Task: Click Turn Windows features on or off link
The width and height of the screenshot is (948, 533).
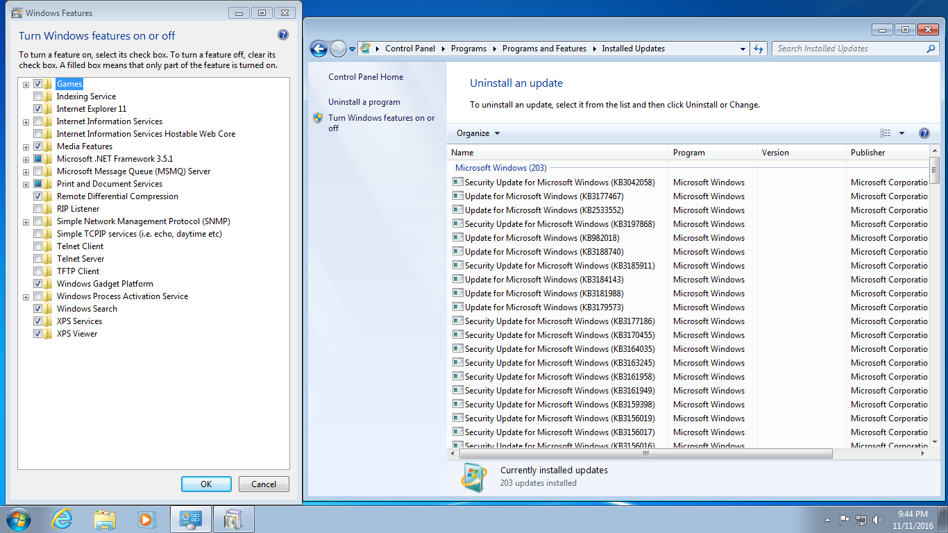Action: [x=382, y=123]
